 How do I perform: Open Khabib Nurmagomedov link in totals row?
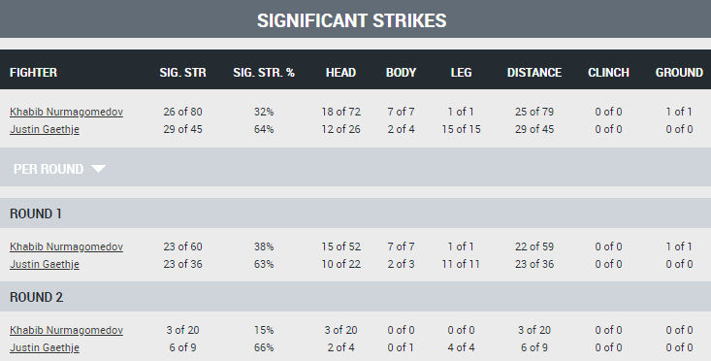[66, 112]
